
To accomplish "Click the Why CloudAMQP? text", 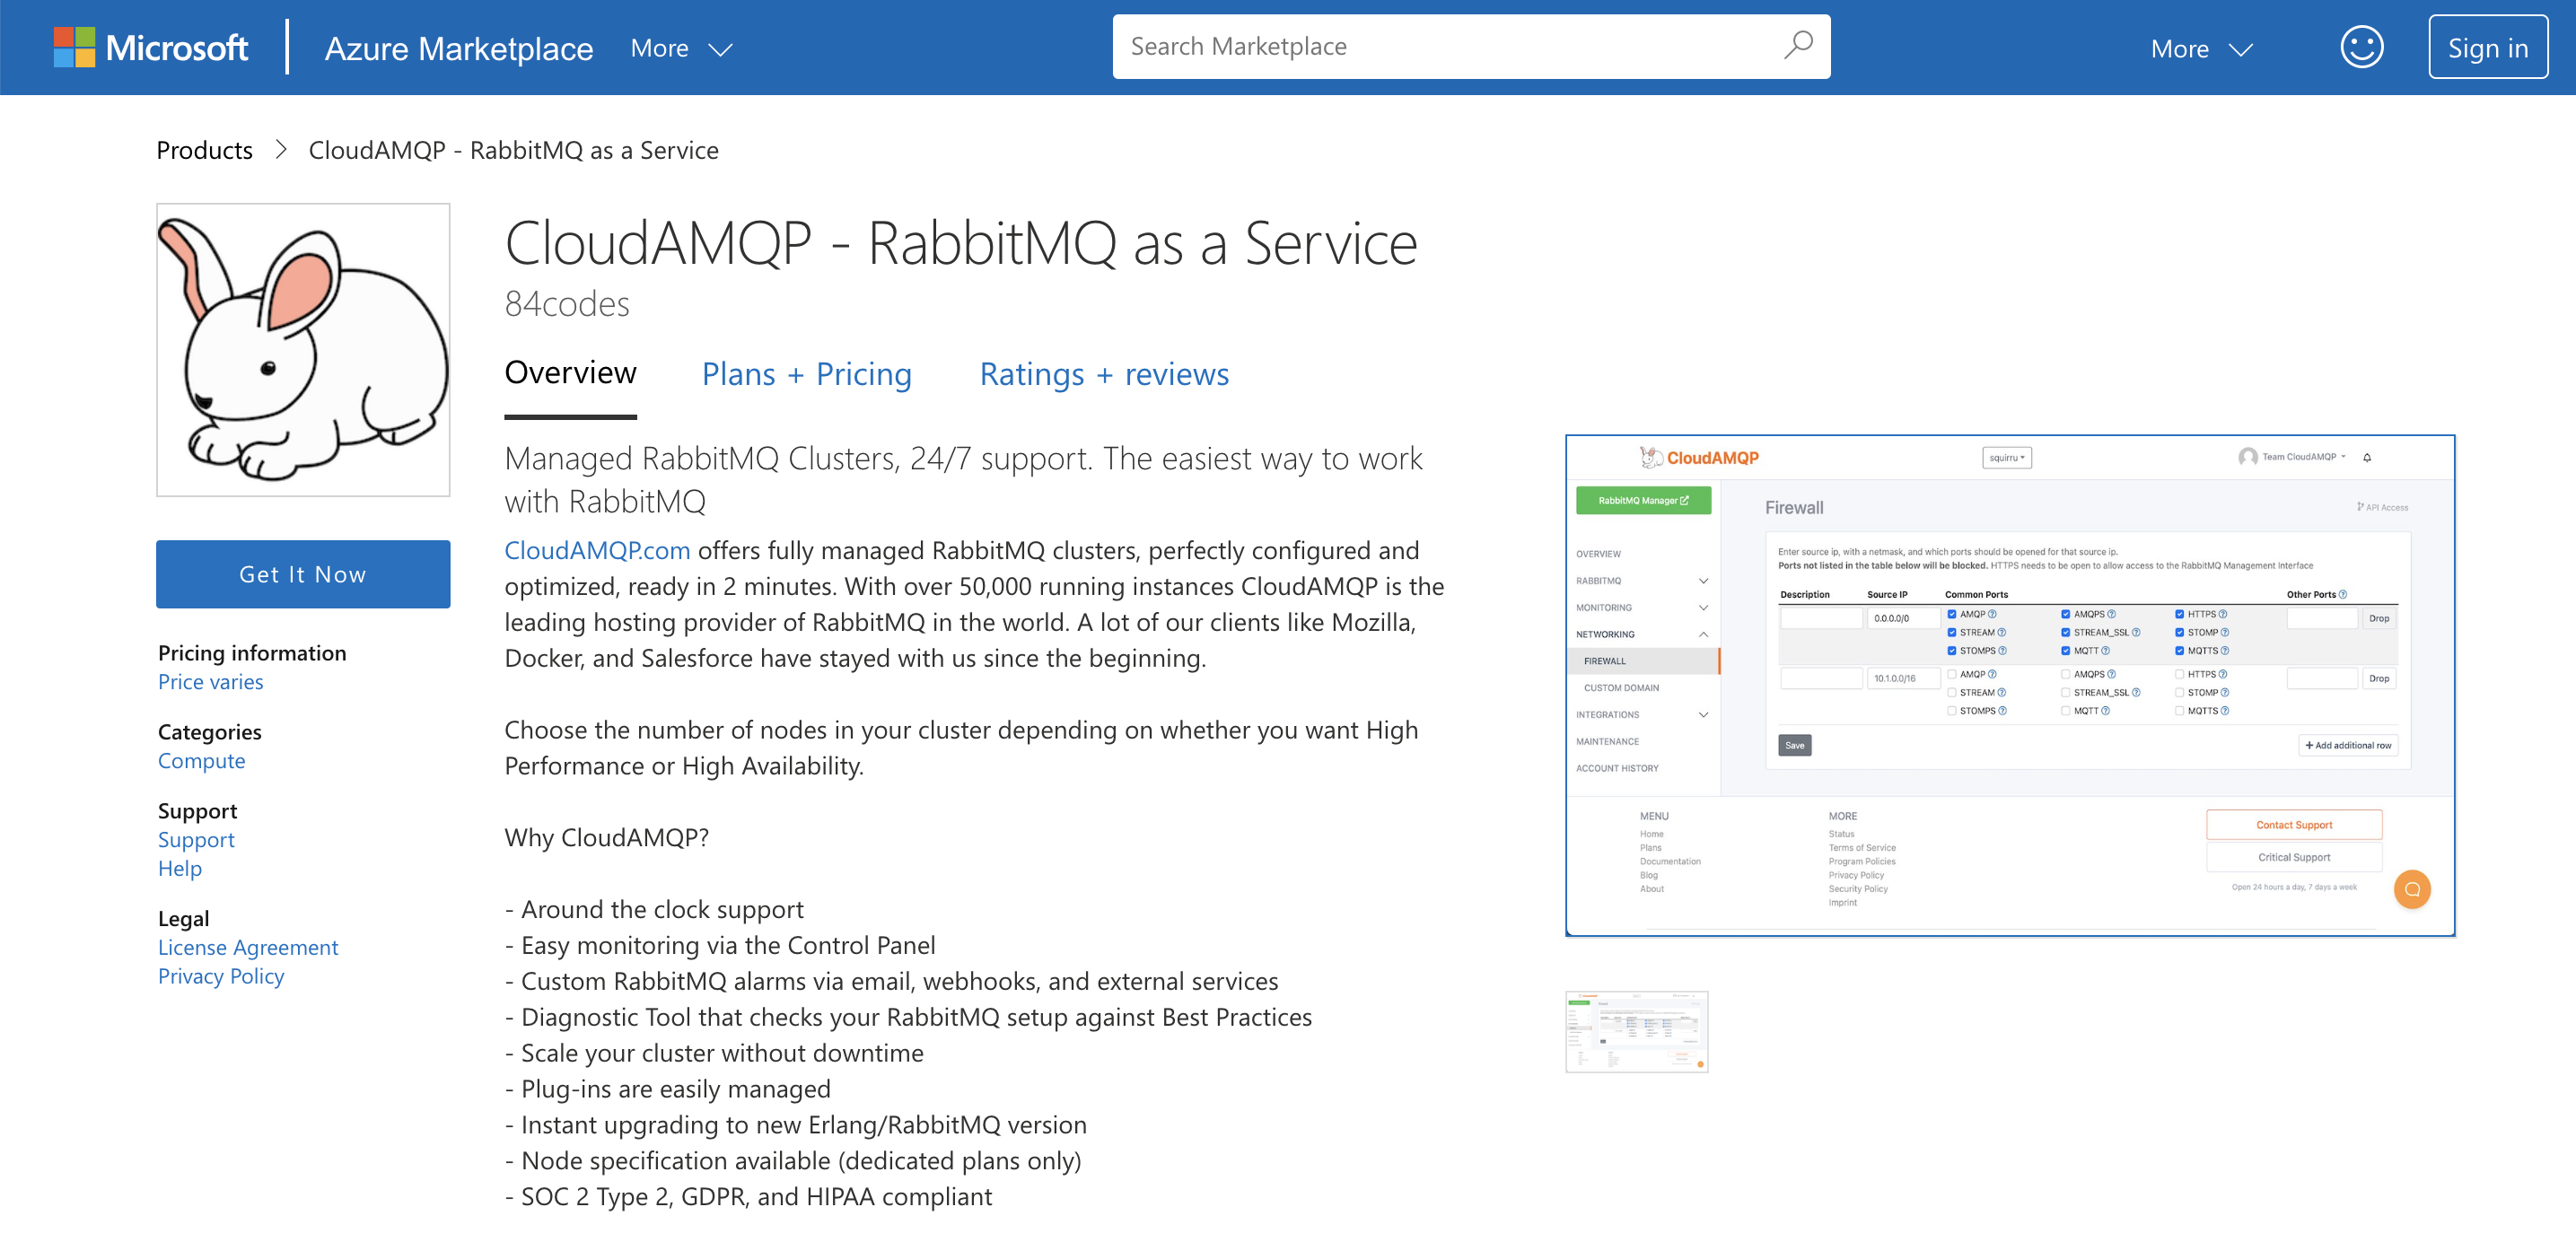I will [607, 838].
